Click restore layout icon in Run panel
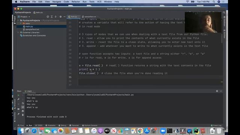The height and width of the screenshot is (135, 240). (18, 109)
